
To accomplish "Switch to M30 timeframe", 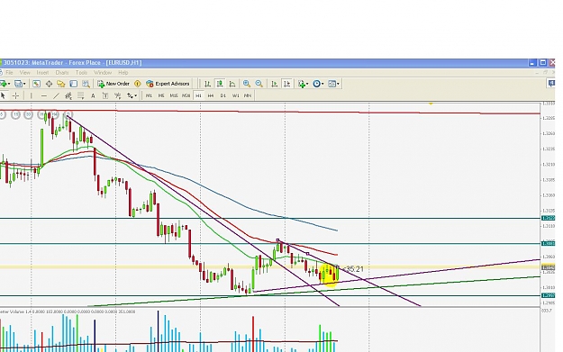I will pyautogui.click(x=186, y=95).
